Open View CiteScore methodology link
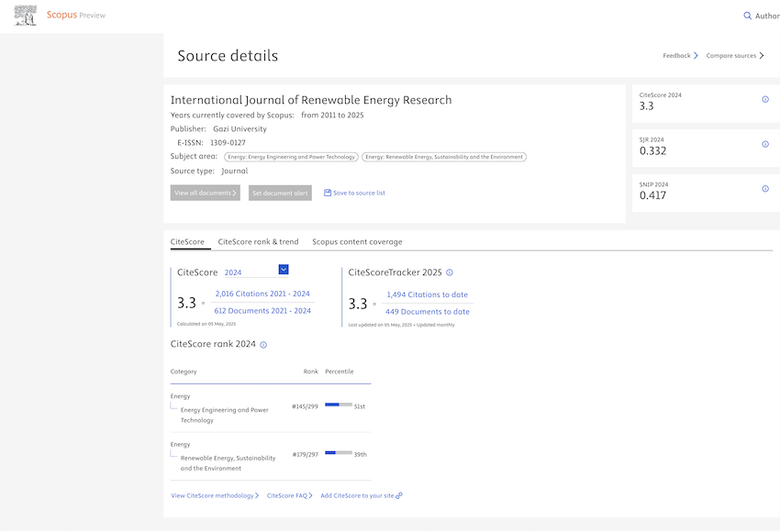The image size is (780, 532). (215, 495)
